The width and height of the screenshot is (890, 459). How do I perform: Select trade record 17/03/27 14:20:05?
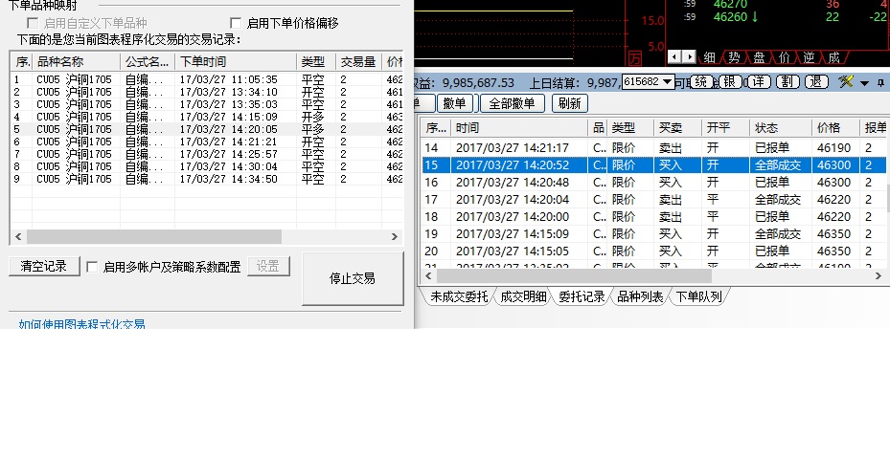207,129
